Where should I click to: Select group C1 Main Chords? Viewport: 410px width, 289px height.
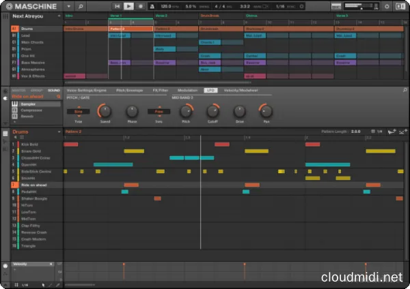[37, 42]
